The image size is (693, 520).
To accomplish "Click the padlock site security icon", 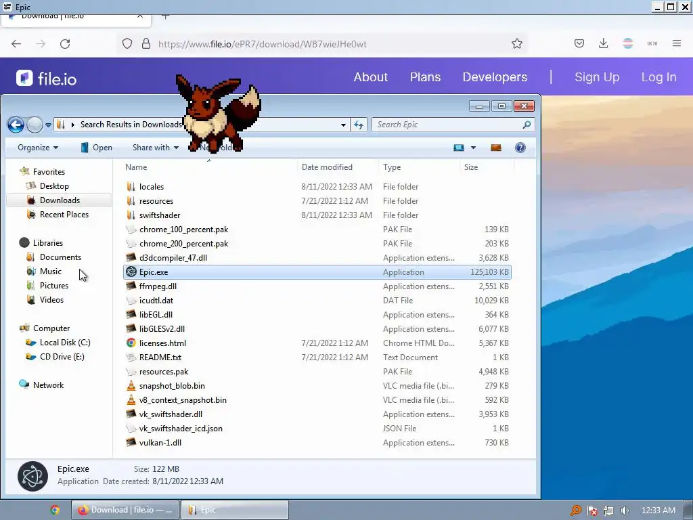I will [146, 44].
